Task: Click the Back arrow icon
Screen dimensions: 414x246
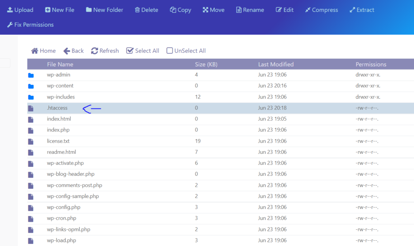Action: (67, 50)
